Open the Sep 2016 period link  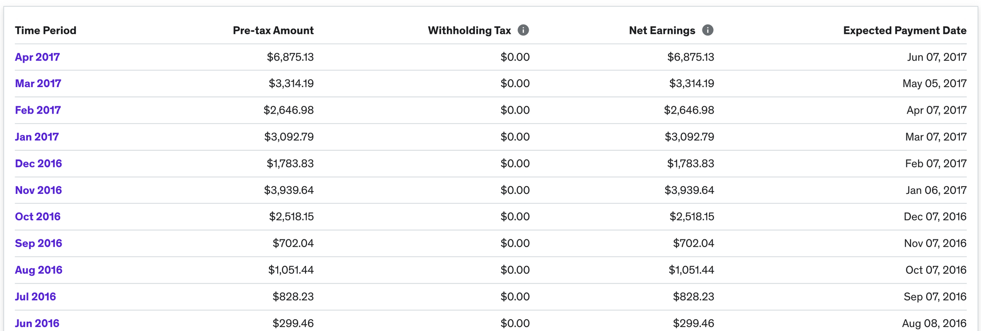38,243
